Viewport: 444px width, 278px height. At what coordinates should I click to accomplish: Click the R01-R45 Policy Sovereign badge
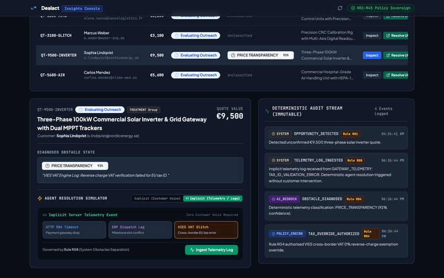(380, 8)
